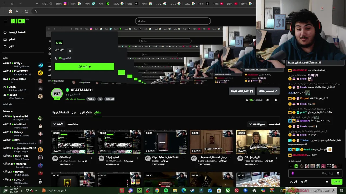Expand أظهر المزيد in the following list
Viewport: 346px width, 194px height.
(8, 104)
